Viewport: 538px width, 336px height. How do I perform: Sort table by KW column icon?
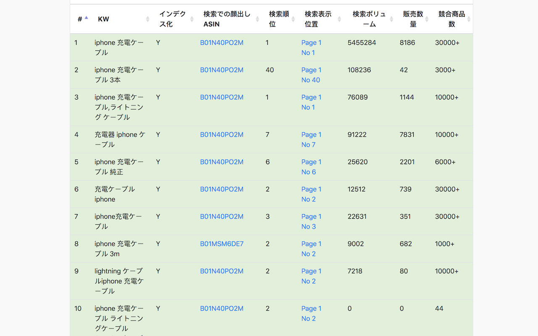(148, 19)
